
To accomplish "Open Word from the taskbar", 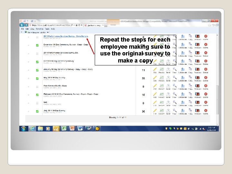I will click(x=80, y=129).
